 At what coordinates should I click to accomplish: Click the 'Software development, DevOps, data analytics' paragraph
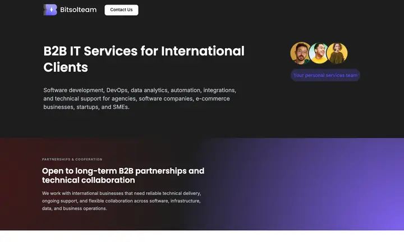pyautogui.click(x=140, y=99)
